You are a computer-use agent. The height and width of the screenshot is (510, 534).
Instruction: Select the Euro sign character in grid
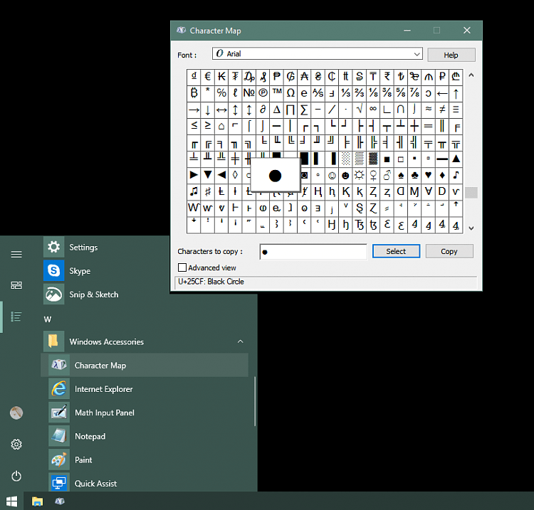pos(207,77)
